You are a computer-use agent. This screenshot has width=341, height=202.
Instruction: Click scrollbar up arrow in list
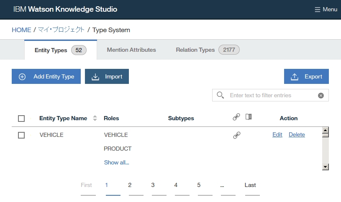(x=325, y=131)
